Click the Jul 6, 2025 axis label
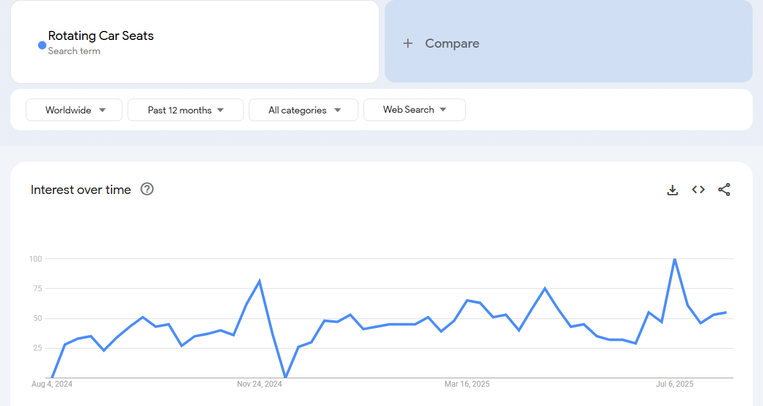The image size is (763, 406). click(675, 384)
